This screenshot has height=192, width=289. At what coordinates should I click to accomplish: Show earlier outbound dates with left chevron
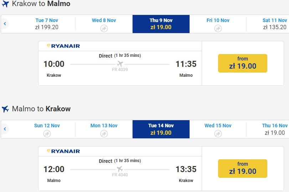tap(5, 24)
